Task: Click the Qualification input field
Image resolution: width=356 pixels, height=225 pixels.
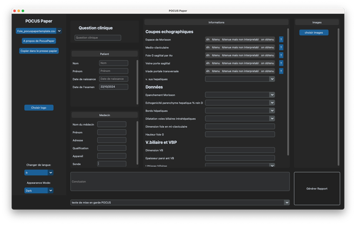Action: (x=112, y=148)
